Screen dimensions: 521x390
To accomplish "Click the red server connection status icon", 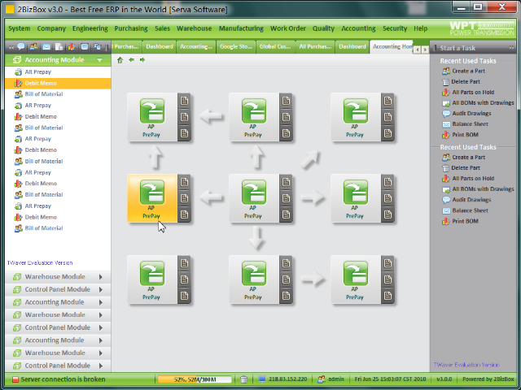I will (x=15, y=379).
